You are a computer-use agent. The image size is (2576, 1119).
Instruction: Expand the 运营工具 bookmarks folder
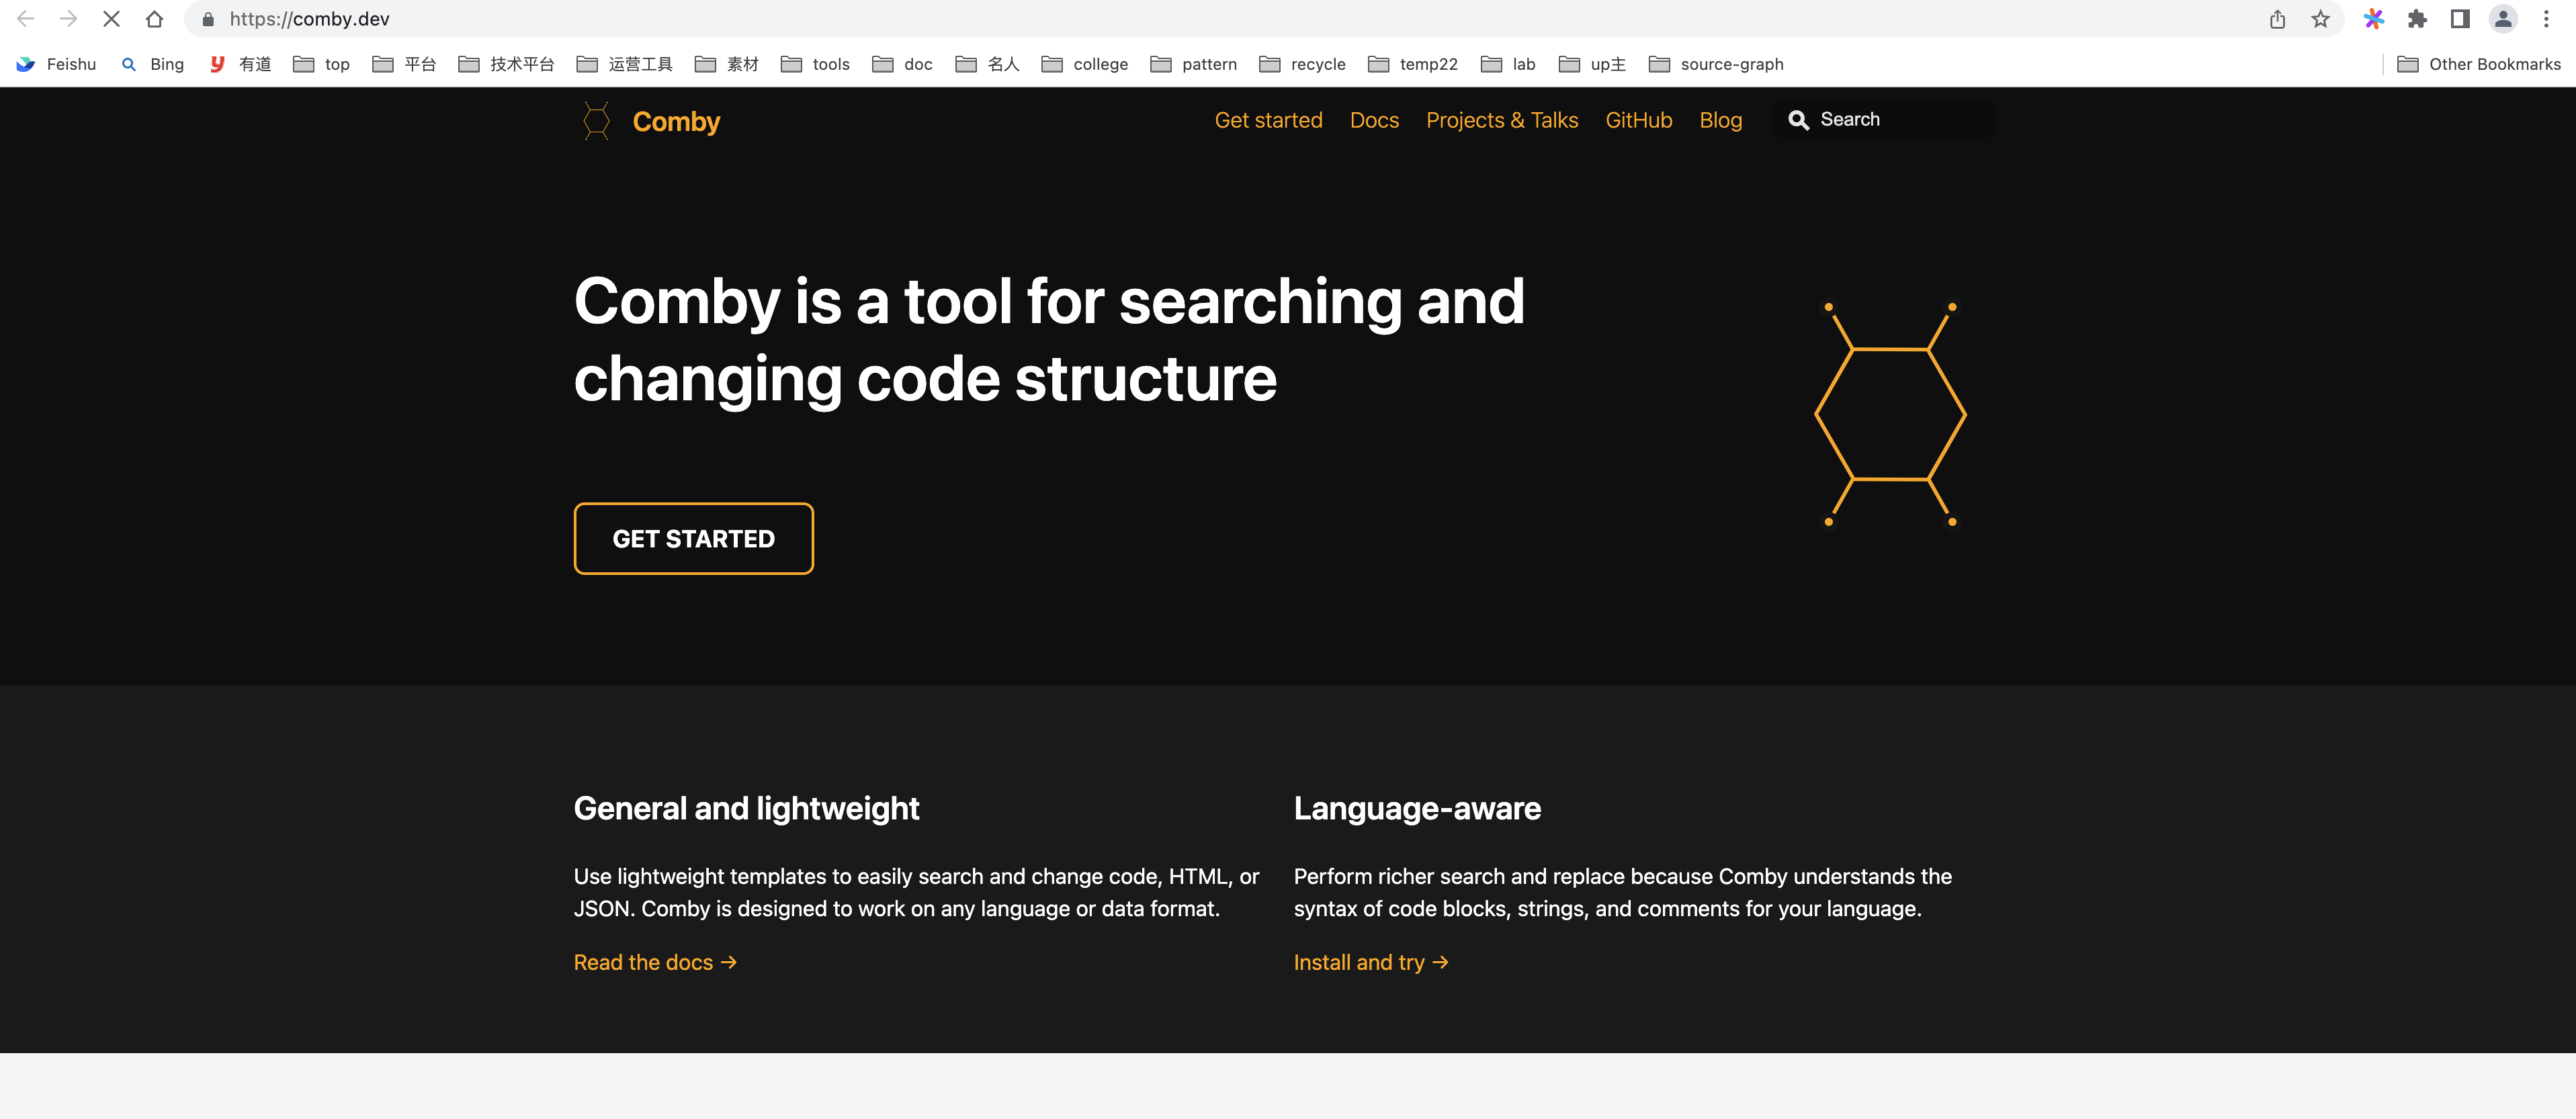625,64
